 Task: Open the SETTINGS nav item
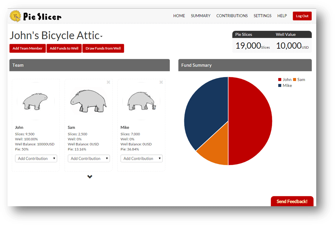coord(262,16)
